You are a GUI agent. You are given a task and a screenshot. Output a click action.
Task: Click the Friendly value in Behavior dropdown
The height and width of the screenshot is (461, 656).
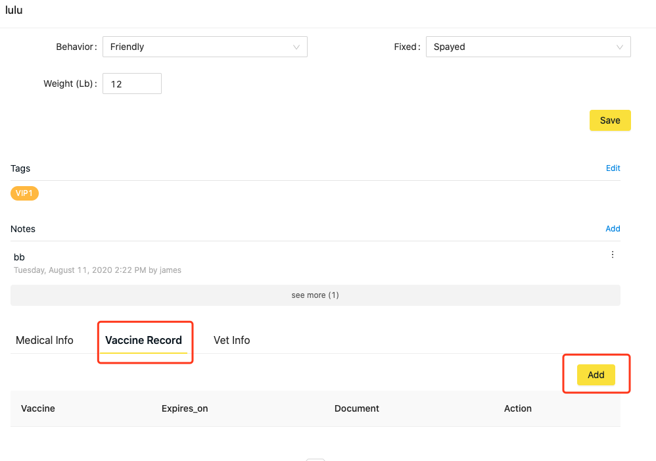coord(127,47)
